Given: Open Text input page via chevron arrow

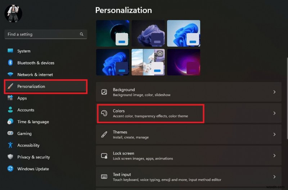Looking at the screenshot, I should point(274,177).
